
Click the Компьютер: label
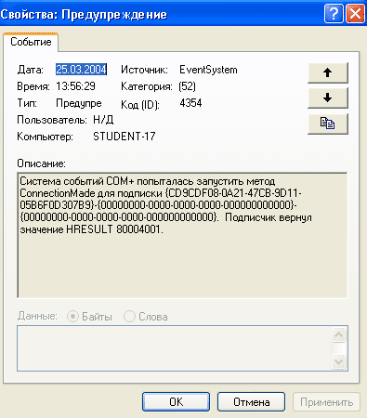point(45,137)
